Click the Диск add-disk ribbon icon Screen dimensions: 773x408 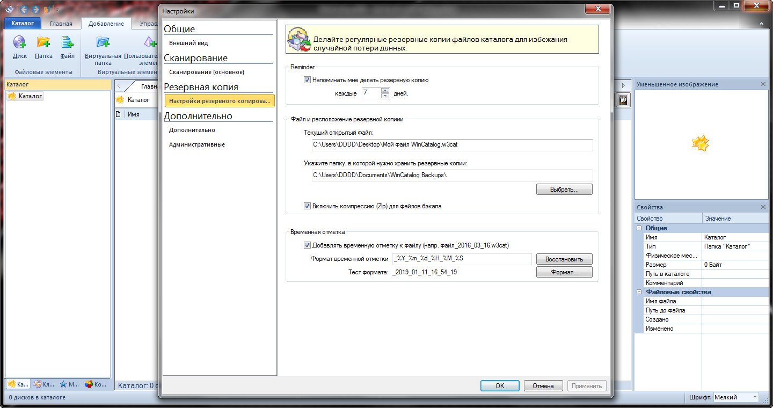point(19,43)
